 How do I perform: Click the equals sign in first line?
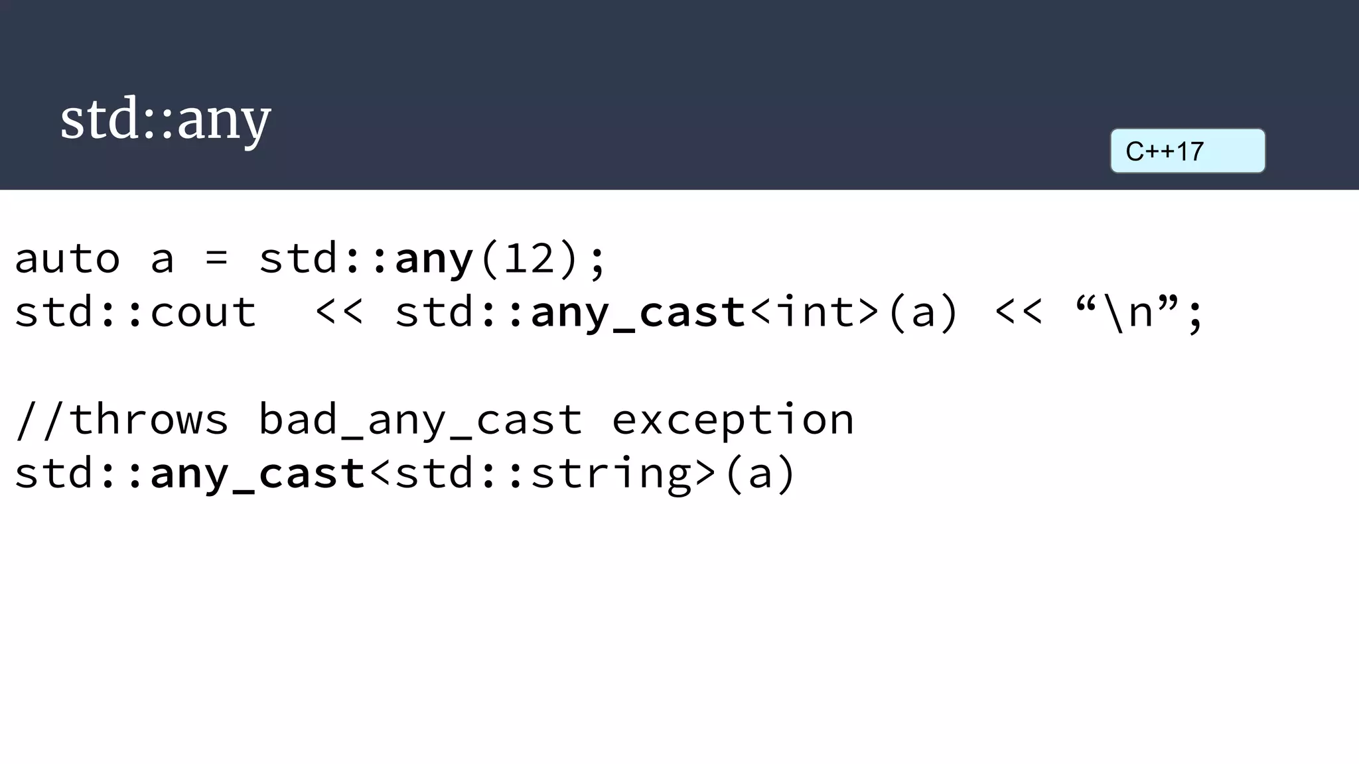(x=216, y=258)
